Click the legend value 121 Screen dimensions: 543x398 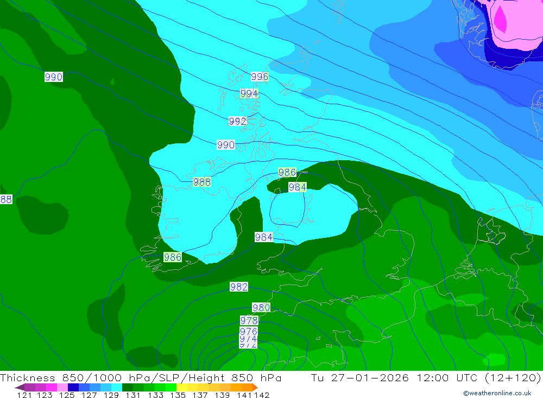pos(24,395)
